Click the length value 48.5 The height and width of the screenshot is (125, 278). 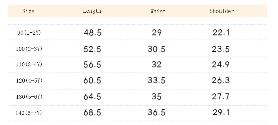tap(92, 33)
